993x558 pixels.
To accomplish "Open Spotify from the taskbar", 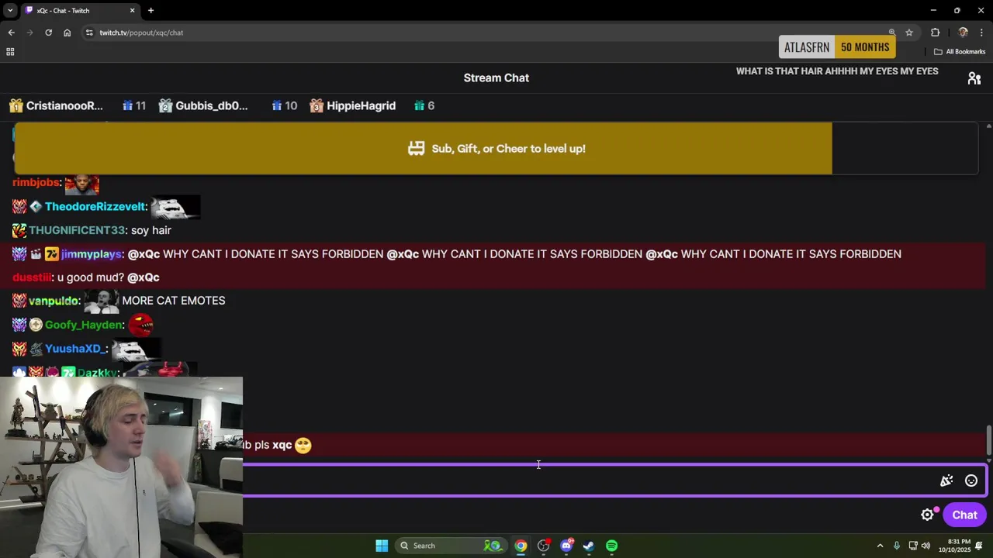I will [611, 546].
